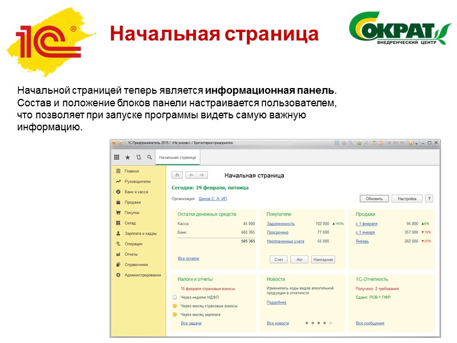
Task: Click the 1C application icon in title bar
Action: pyautogui.click(x=114, y=143)
